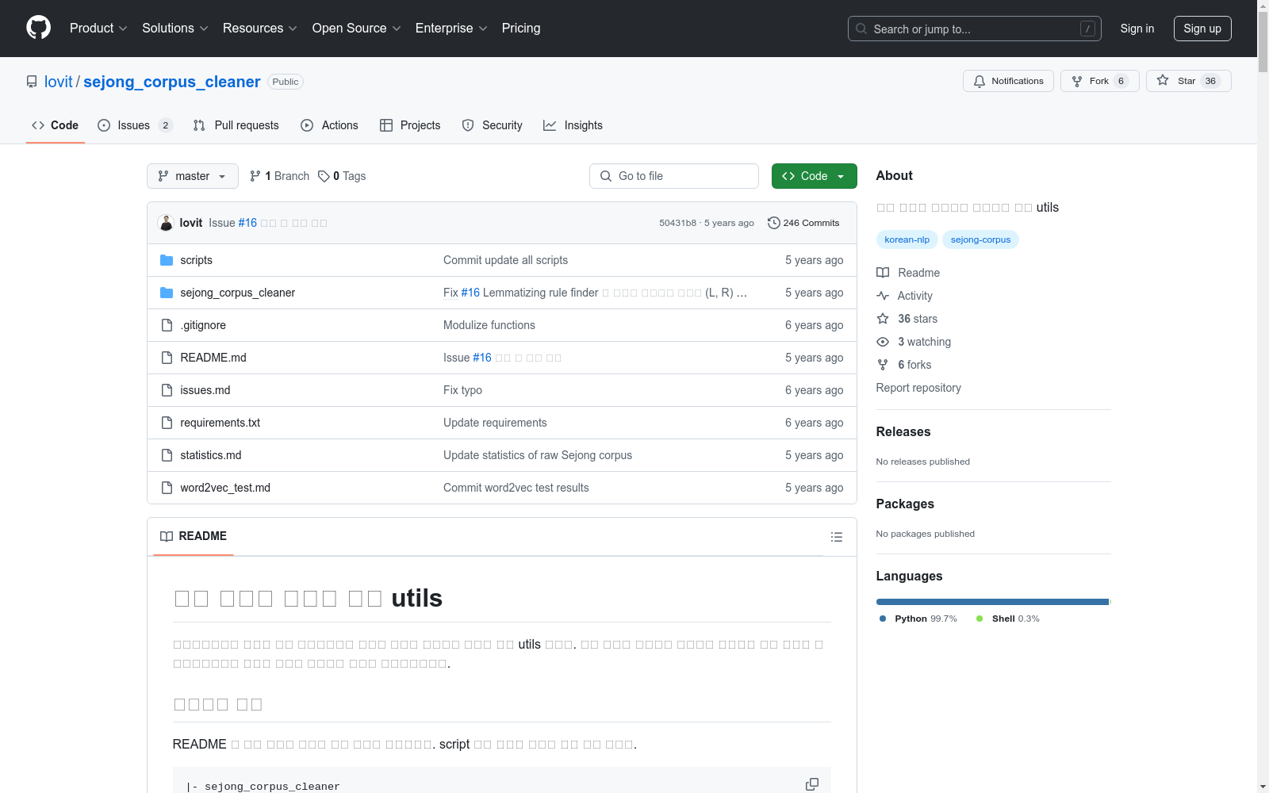This screenshot has height=793, width=1269.
Task: Focus the Go to file input
Action: click(x=674, y=176)
